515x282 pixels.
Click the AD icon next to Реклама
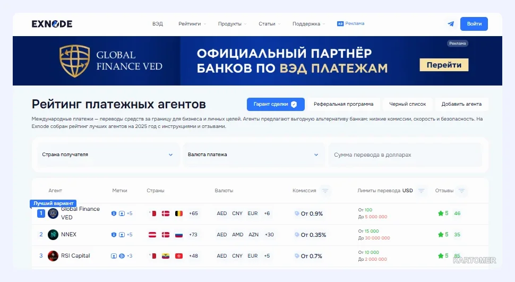point(340,24)
